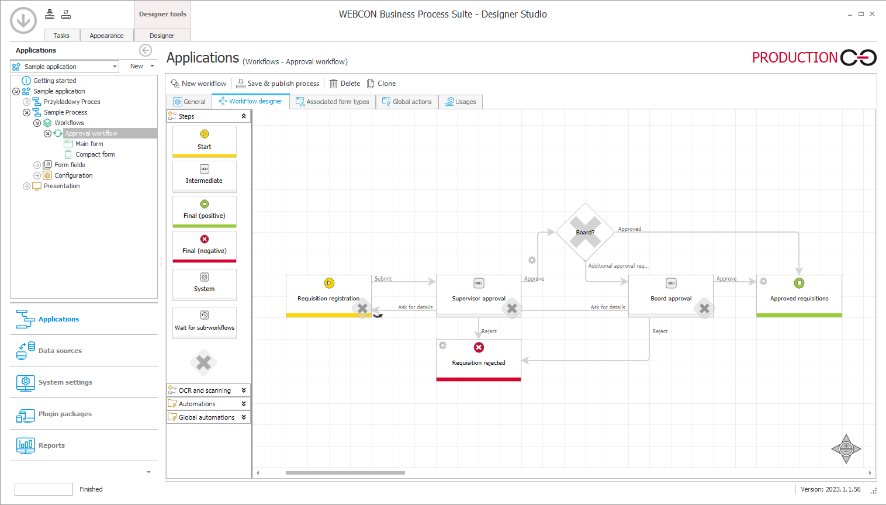The image size is (886, 505).
Task: Click the canvas pan and zoom compass
Action: tap(846, 449)
